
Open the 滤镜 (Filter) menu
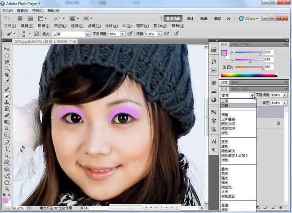click(x=93, y=26)
